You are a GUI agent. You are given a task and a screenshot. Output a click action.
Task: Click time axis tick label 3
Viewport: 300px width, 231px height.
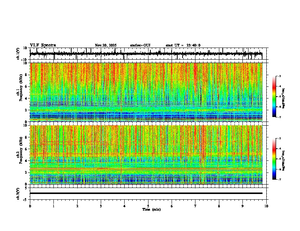101,206
